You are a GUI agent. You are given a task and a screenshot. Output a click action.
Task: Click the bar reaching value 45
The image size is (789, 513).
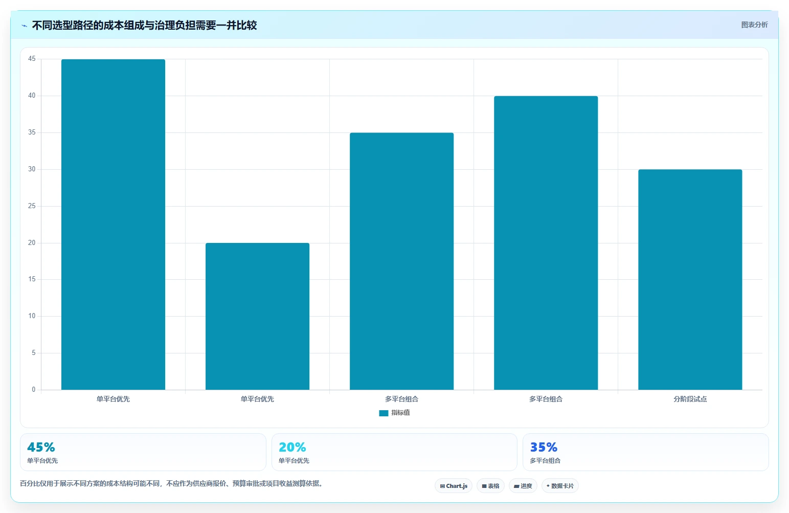click(113, 225)
